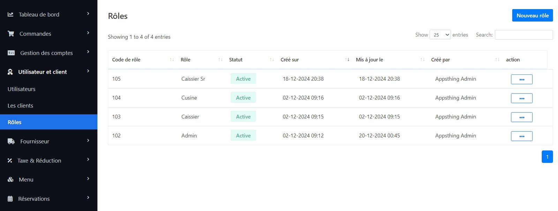
Task: Focus the Search input field
Action: (x=523, y=35)
